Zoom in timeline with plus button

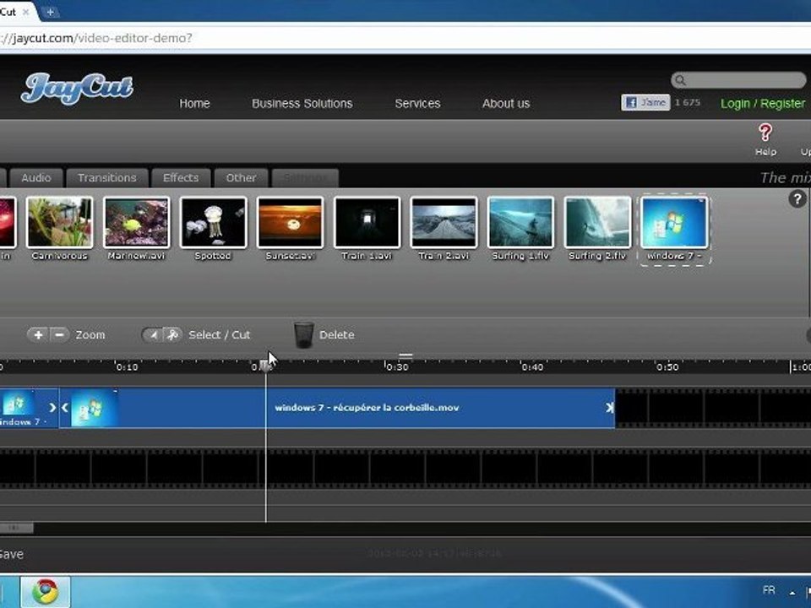coord(38,335)
